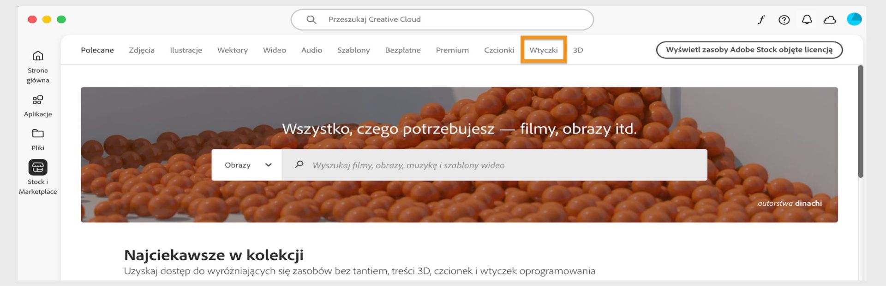Switch to the Czcionki tab

(499, 50)
